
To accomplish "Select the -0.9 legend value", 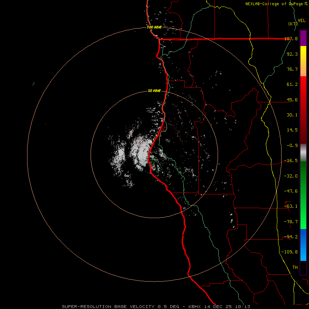I will [292, 146].
